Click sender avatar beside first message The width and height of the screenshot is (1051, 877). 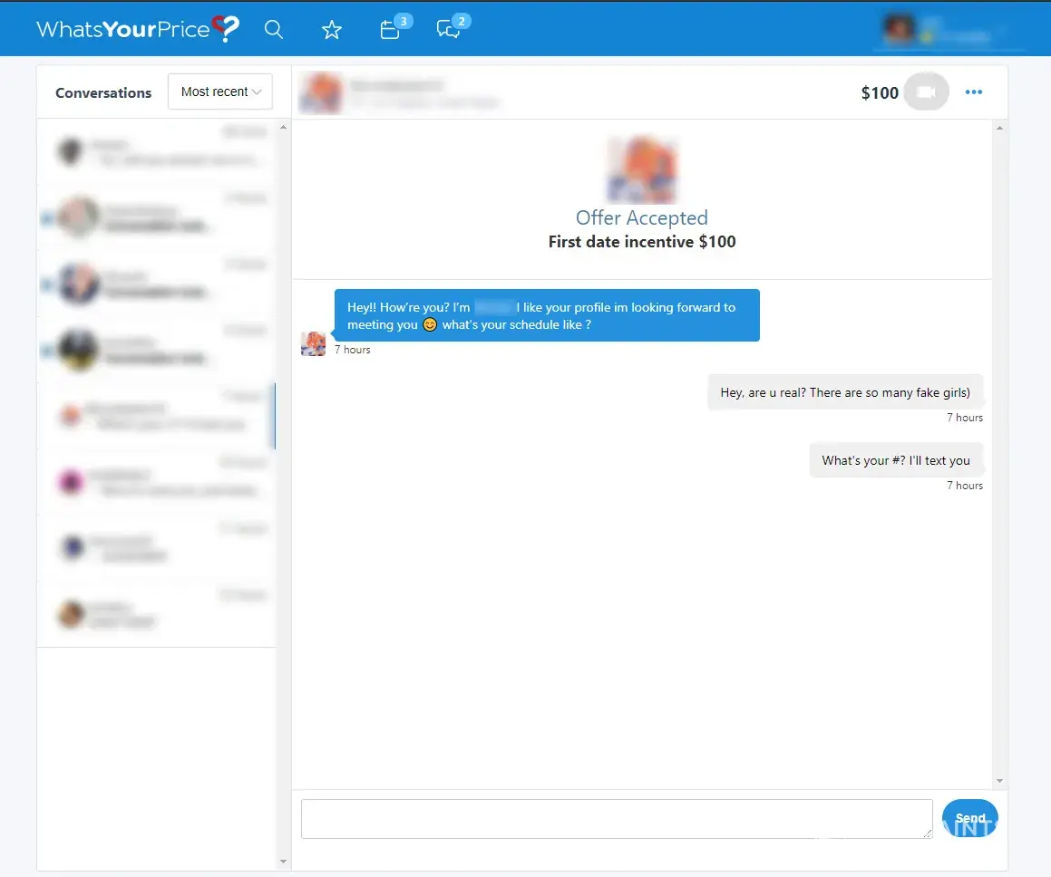point(313,343)
